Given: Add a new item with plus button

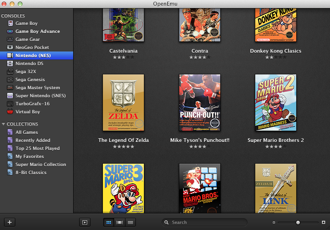Looking at the screenshot, I should tap(10, 222).
